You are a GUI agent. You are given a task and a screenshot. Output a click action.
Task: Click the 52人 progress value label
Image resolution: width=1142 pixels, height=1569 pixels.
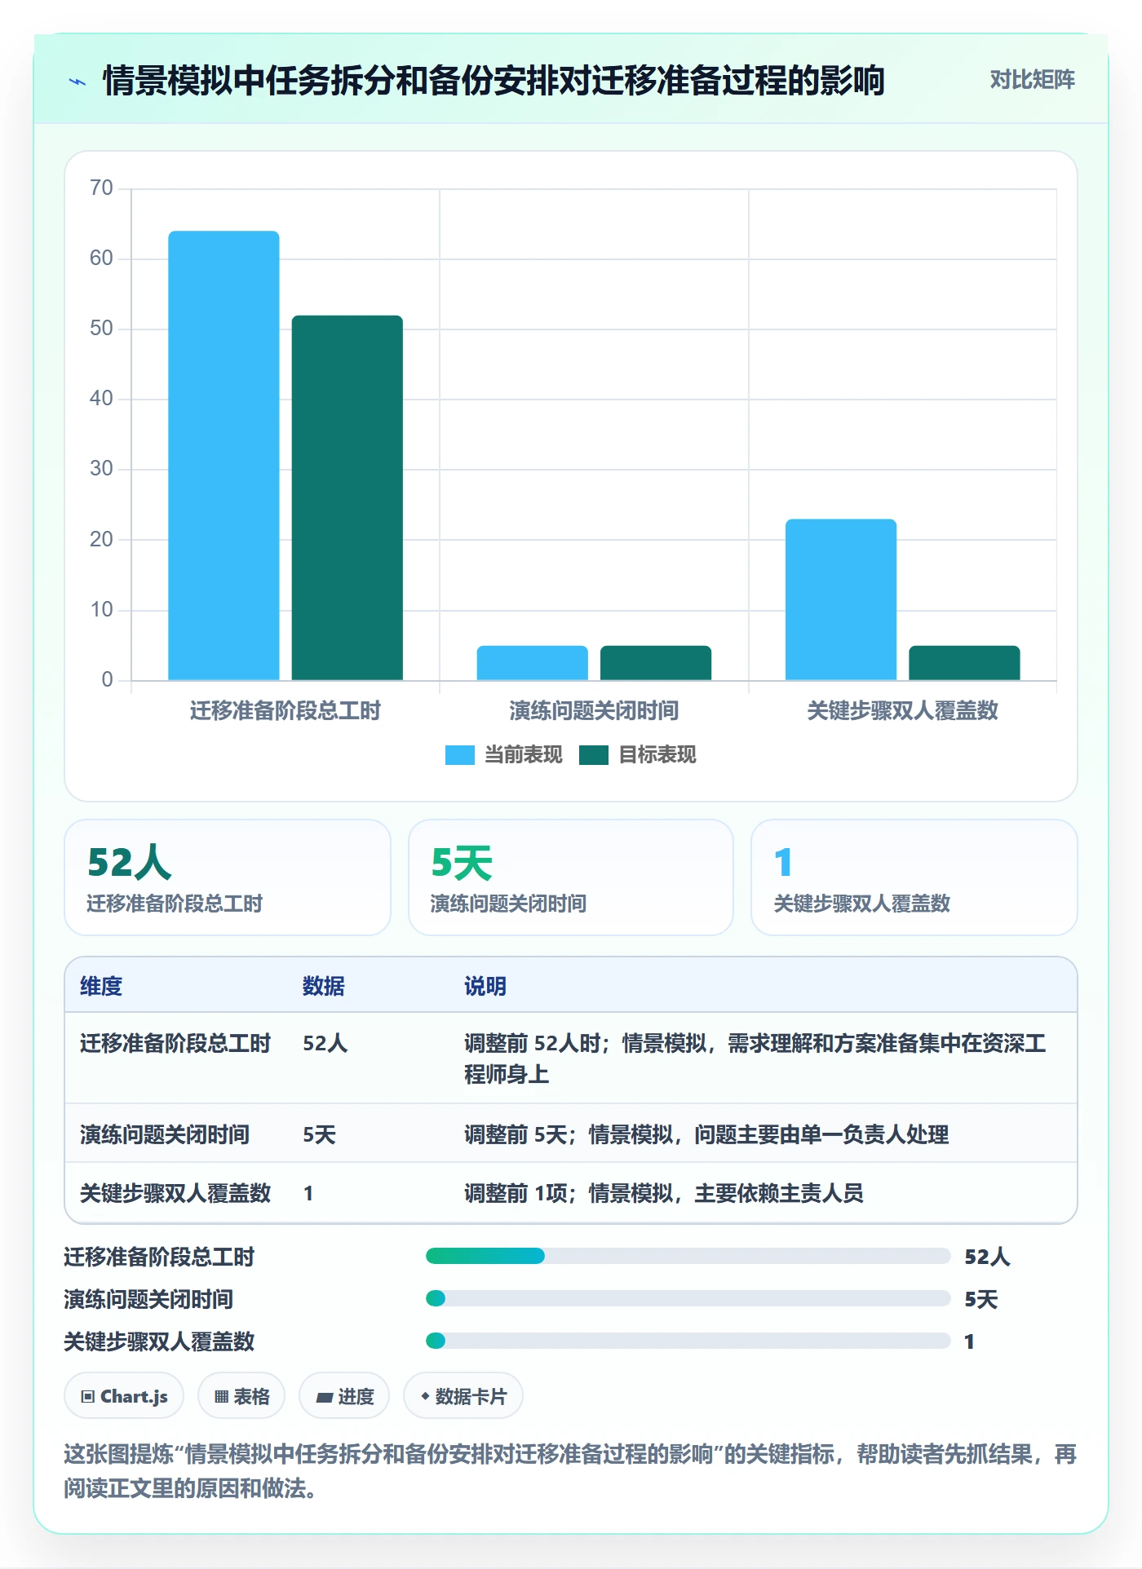coord(988,1257)
